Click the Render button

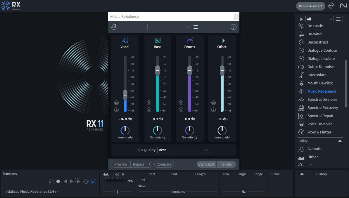tap(226, 164)
